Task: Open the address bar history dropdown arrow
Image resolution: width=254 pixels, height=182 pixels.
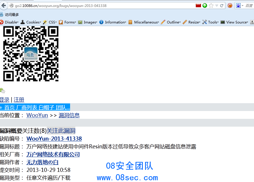Action: coord(217,6)
